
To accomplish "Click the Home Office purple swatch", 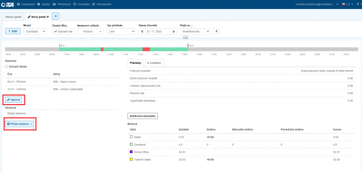I will 131,152.
